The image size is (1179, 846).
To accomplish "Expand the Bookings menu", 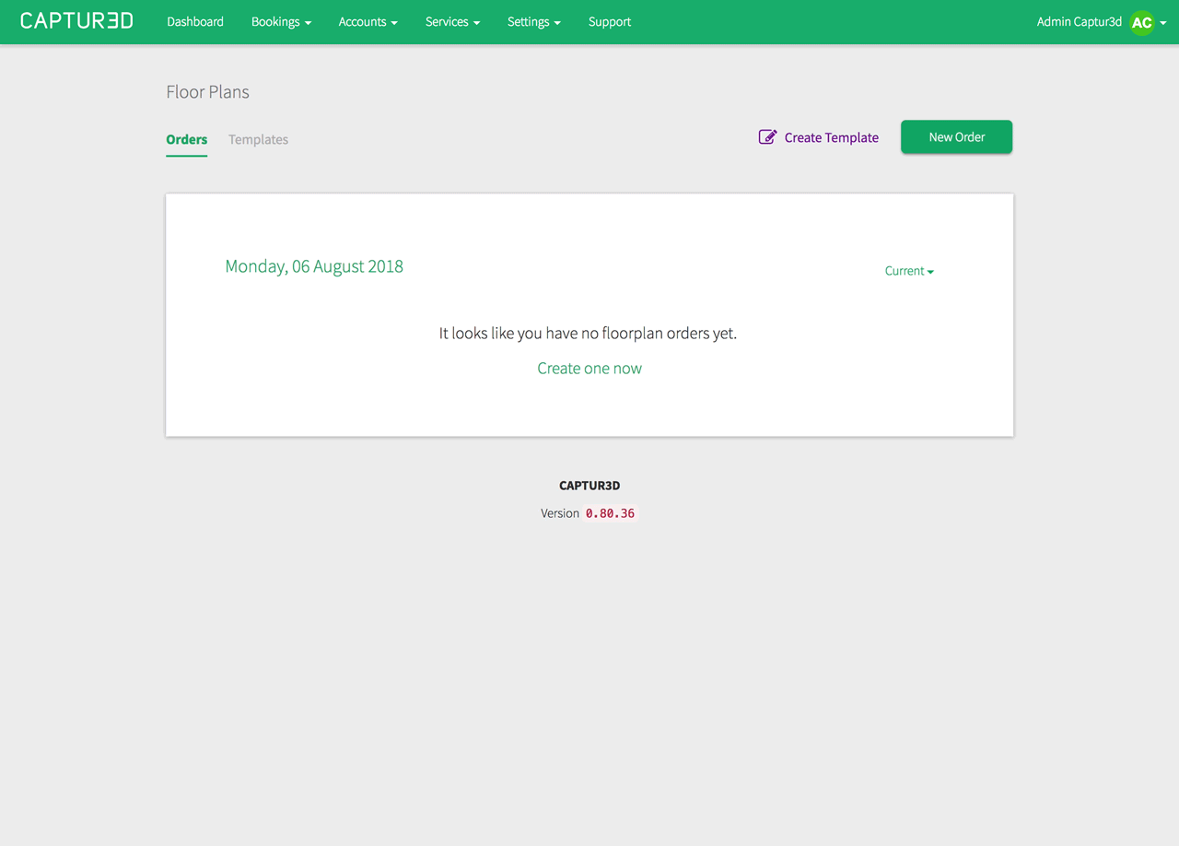I will (x=281, y=22).
